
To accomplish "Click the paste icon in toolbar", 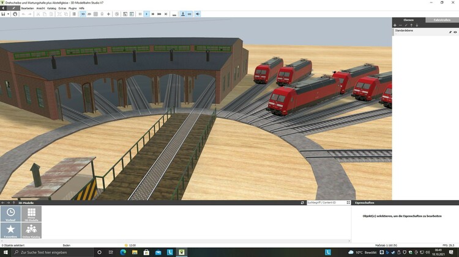I will click(51, 14).
